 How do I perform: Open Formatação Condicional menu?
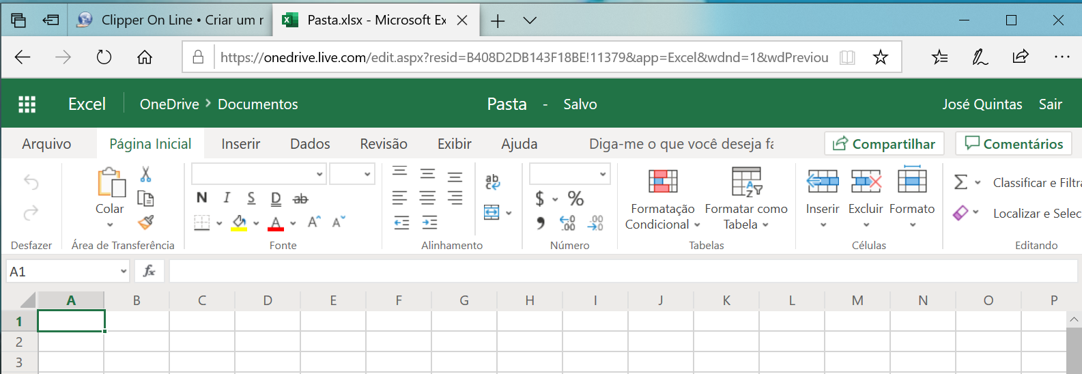[663, 199]
